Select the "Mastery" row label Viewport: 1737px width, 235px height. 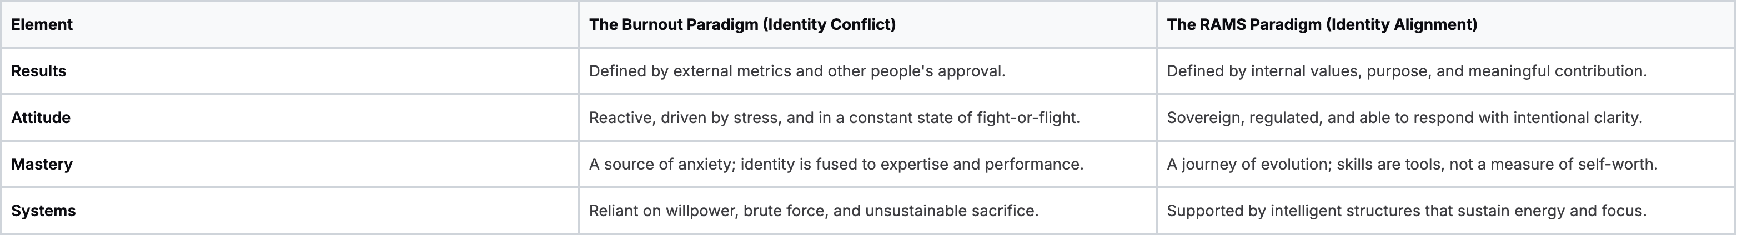pos(42,164)
